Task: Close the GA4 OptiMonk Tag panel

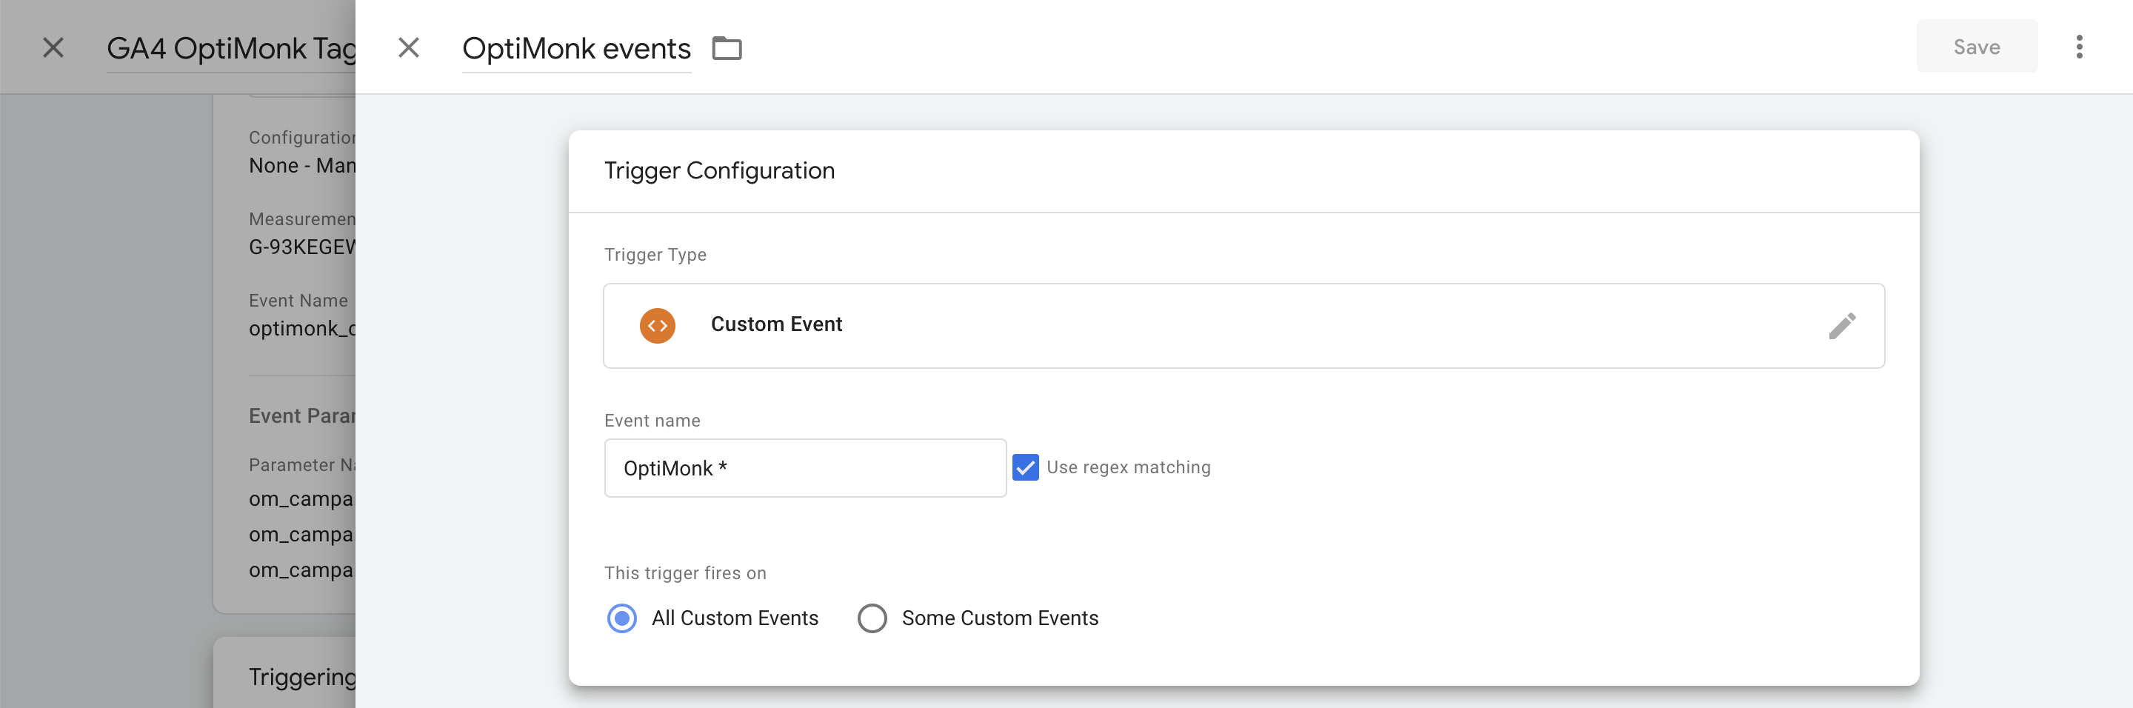Action: 53,47
